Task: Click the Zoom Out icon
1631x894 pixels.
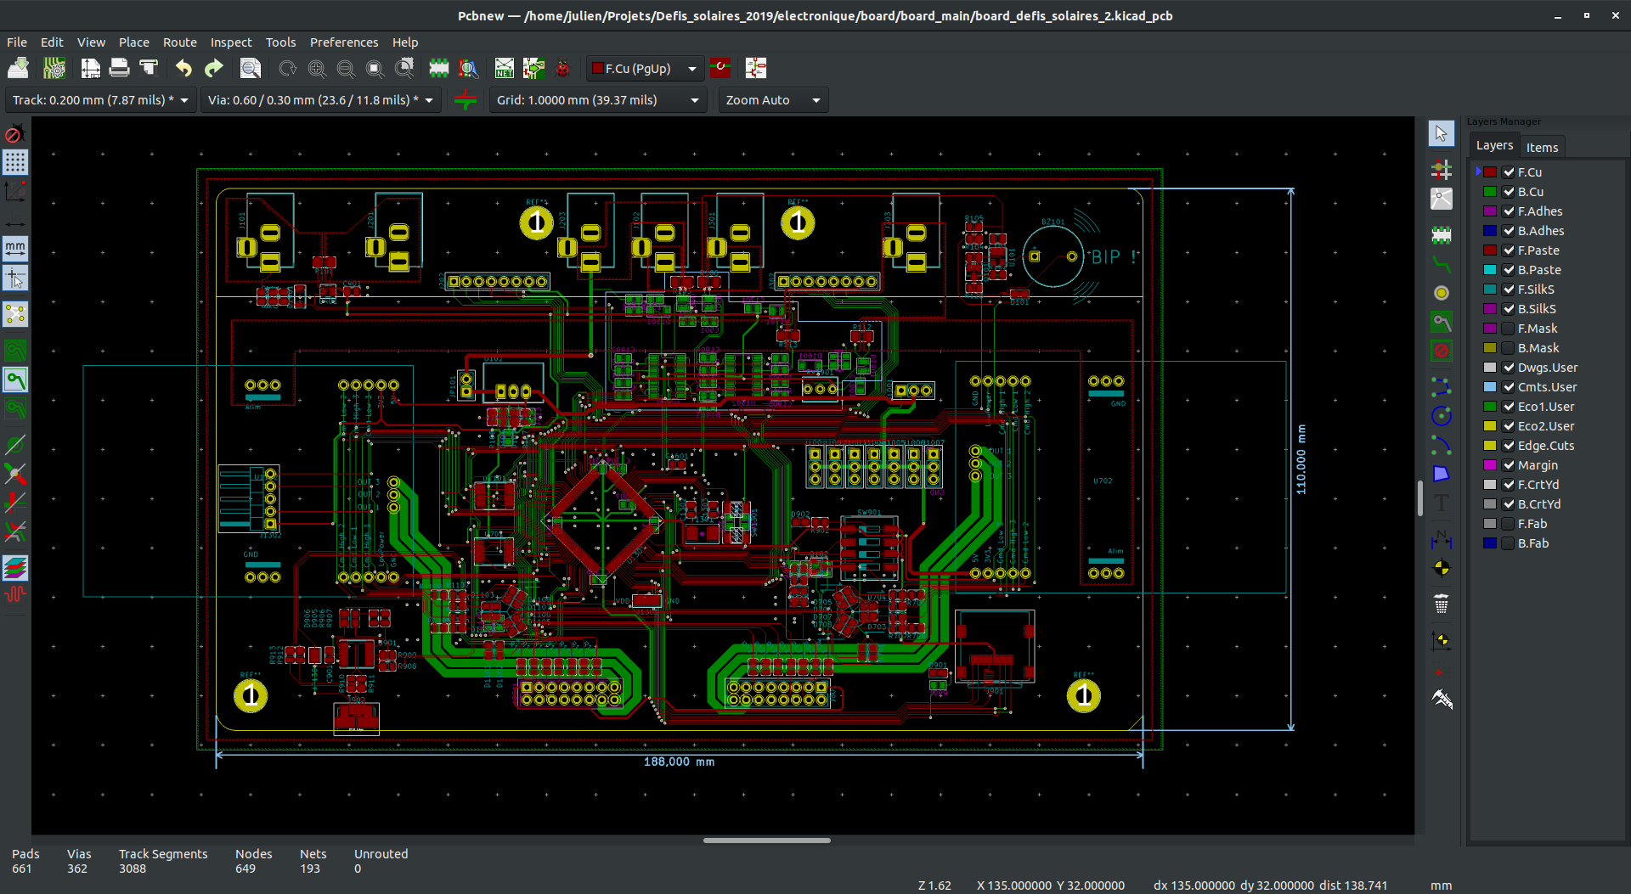Action: click(346, 68)
